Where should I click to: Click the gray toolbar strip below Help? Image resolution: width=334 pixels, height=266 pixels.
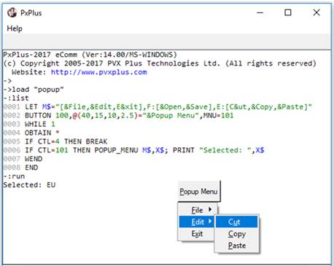(167, 42)
